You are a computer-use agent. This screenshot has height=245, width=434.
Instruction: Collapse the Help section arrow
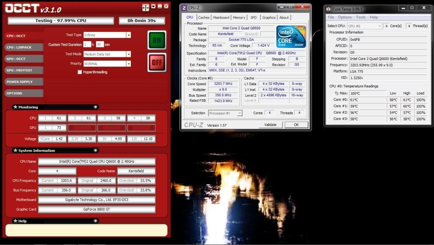95,221
